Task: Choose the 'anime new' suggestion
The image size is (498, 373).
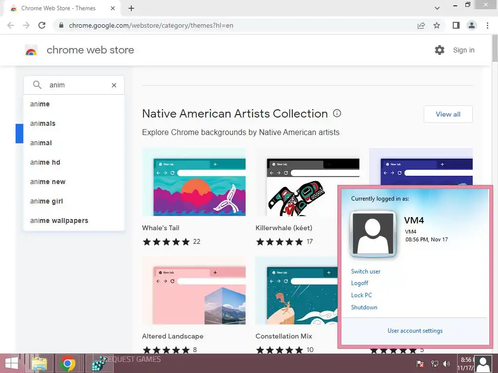Action: (74, 182)
